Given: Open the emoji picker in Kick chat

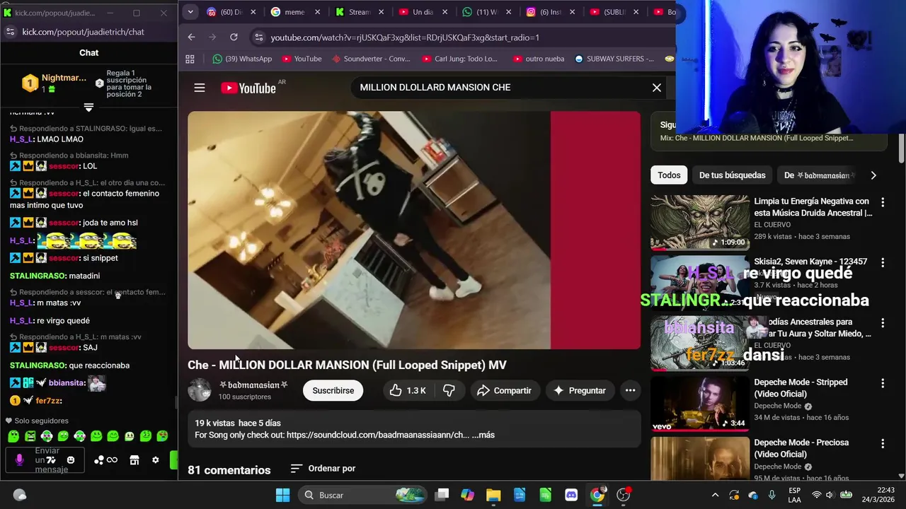Looking at the screenshot, I should click(71, 460).
